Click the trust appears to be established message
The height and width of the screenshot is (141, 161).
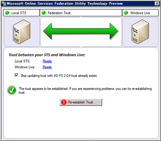85,90
